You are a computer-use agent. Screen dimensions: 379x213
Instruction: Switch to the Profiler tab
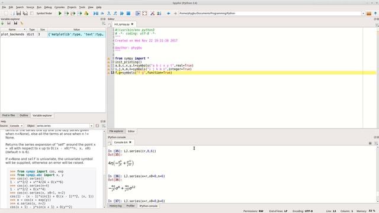[130, 206]
